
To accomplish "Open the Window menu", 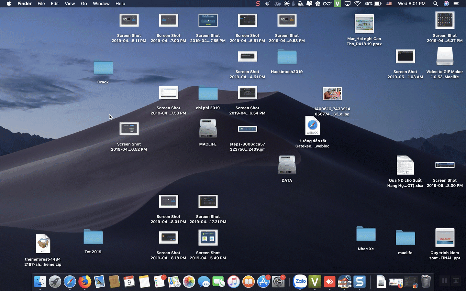I will (101, 4).
